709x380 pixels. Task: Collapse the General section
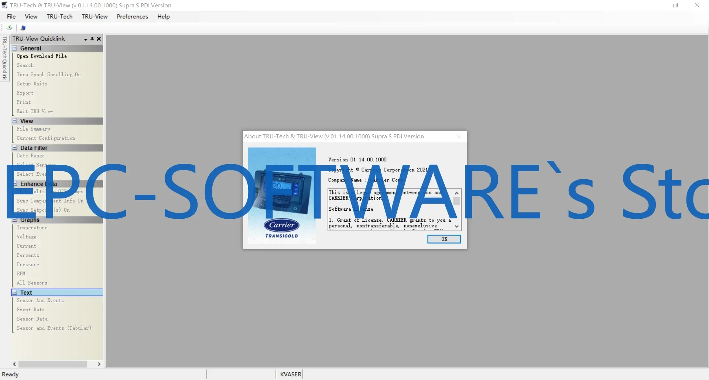pos(15,48)
